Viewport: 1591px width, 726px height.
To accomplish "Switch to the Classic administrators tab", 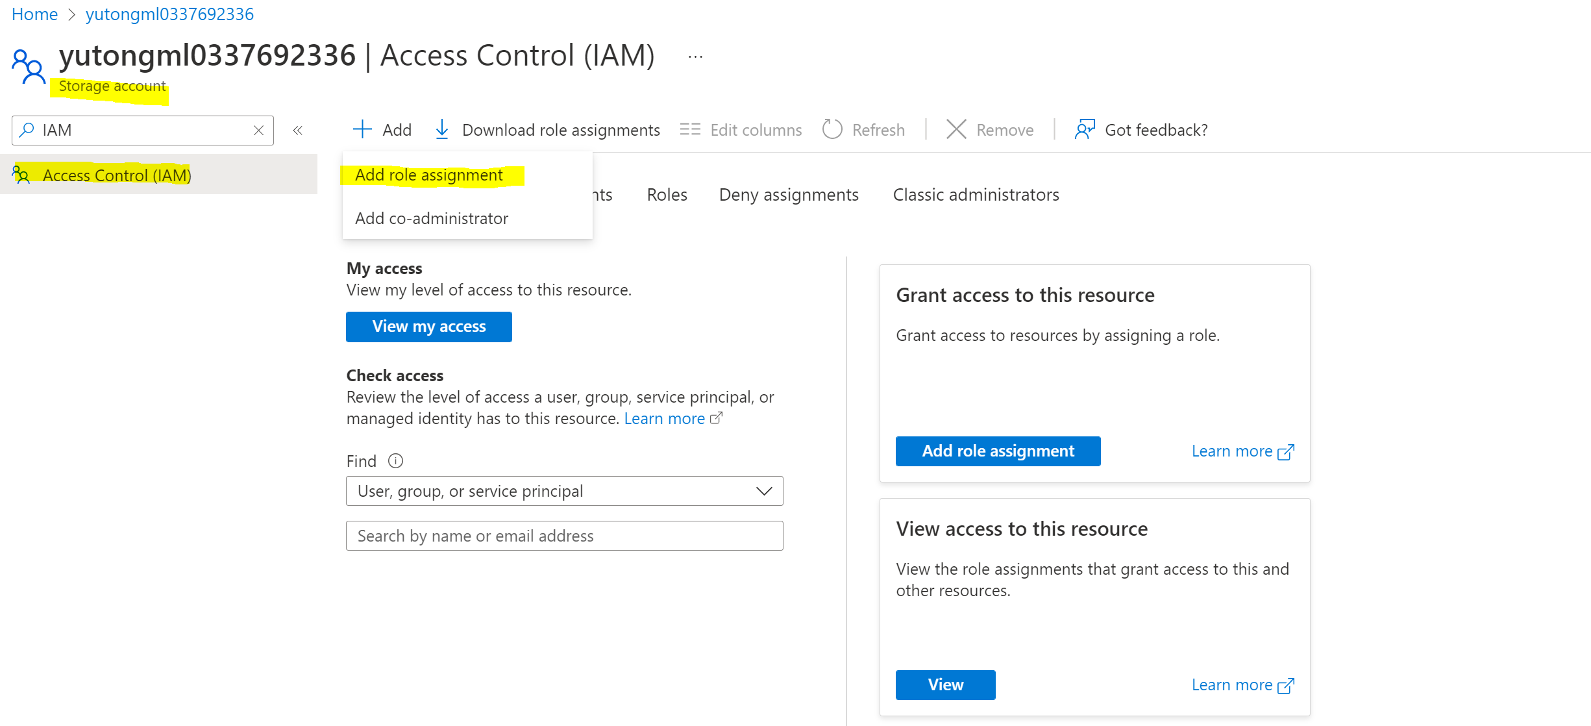I will [976, 195].
